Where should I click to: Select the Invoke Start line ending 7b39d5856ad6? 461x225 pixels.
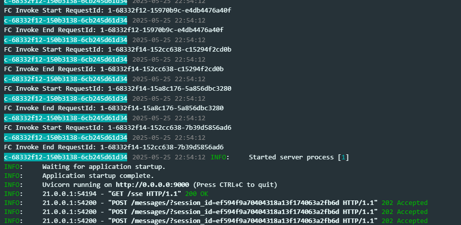[x=118, y=127]
